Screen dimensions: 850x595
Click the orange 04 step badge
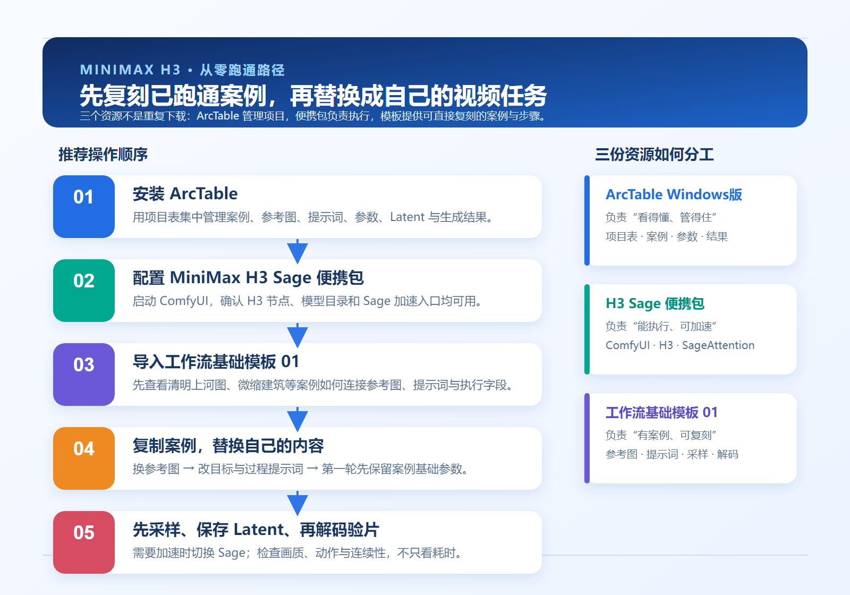(x=84, y=458)
